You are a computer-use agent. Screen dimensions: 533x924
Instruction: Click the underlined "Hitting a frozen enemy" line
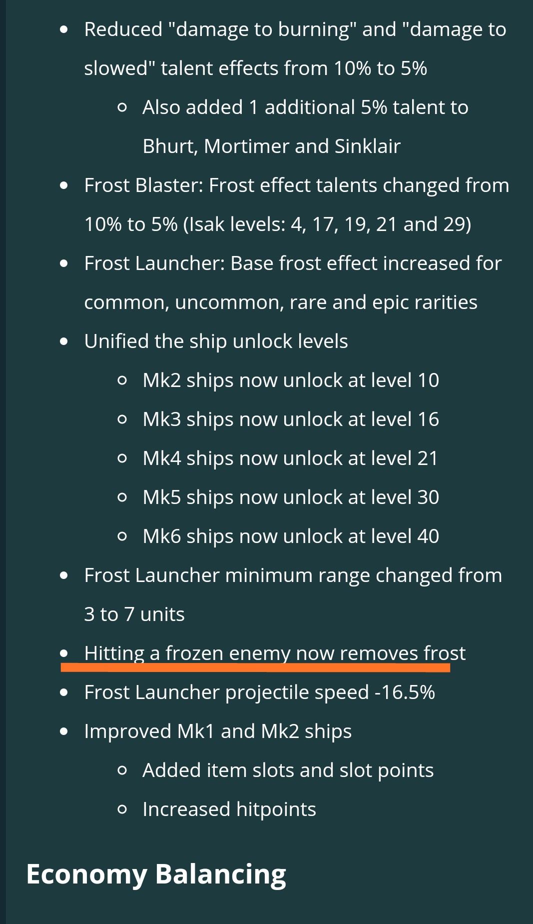(275, 653)
